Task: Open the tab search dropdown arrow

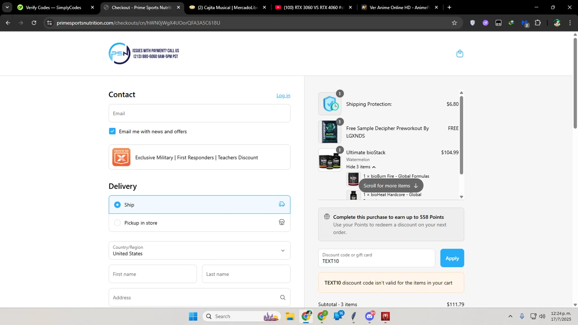Action: (x=7, y=7)
